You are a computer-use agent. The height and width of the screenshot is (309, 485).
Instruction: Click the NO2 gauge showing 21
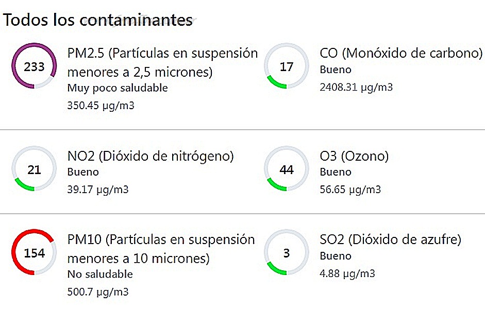pyautogui.click(x=34, y=169)
